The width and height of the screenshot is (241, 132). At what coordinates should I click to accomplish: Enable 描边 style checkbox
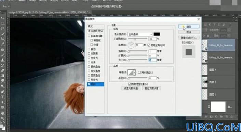89,49
